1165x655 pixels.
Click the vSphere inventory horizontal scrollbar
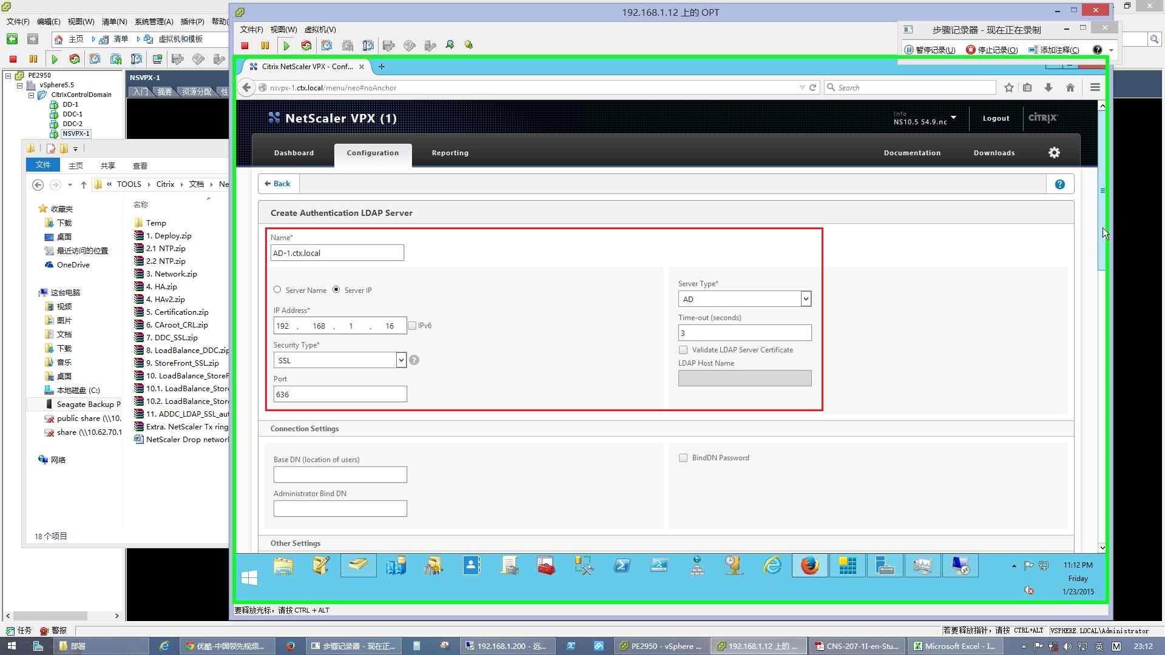[x=51, y=616]
